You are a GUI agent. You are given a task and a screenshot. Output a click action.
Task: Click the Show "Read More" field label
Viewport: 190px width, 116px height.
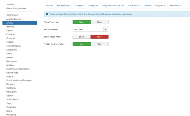[53, 37]
